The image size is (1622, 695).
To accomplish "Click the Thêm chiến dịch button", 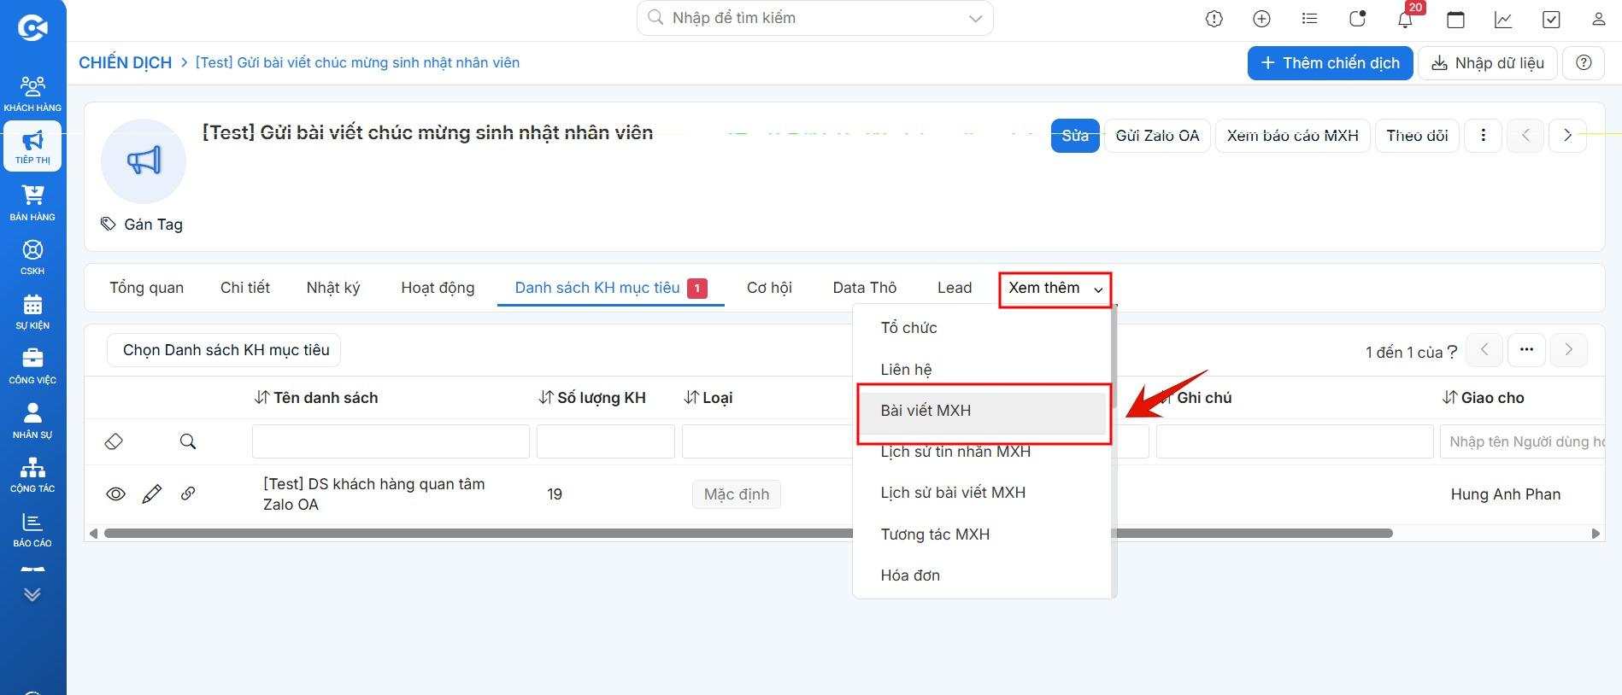I will pos(1330,63).
